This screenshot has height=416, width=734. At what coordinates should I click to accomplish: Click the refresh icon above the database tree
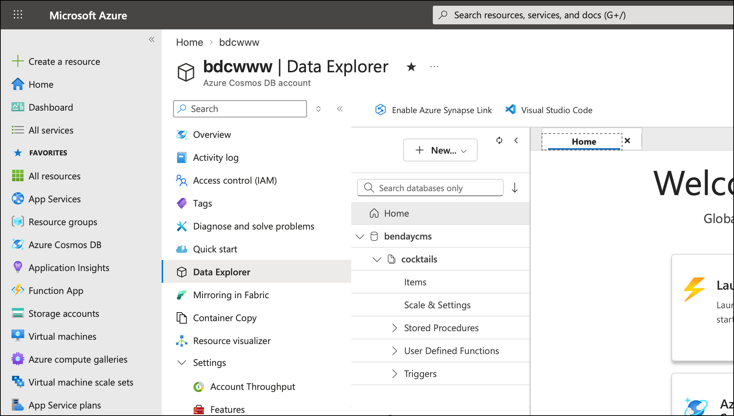click(x=499, y=140)
